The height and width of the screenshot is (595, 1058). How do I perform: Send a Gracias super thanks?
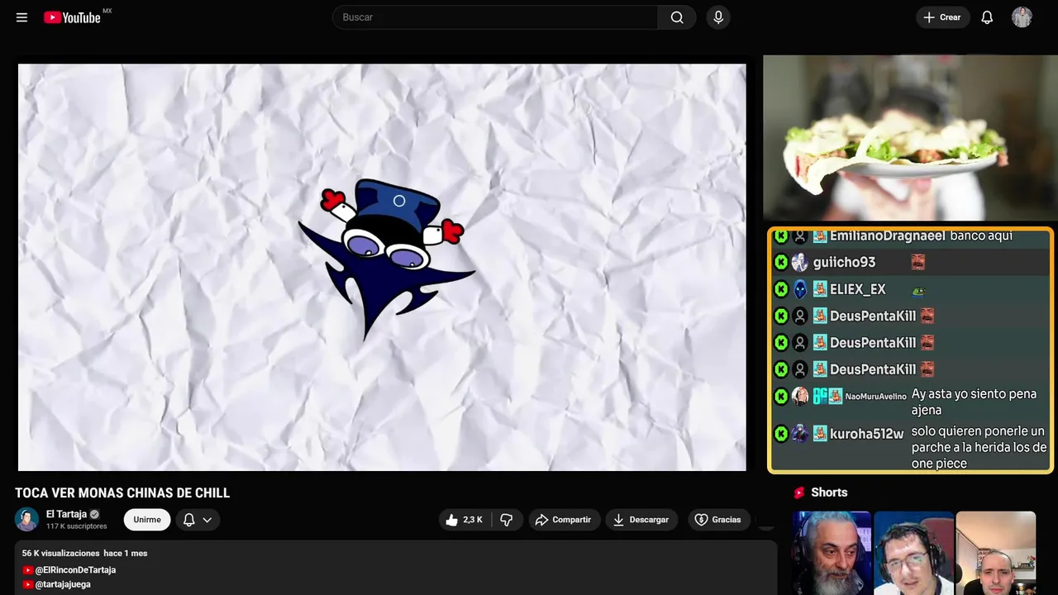717,520
